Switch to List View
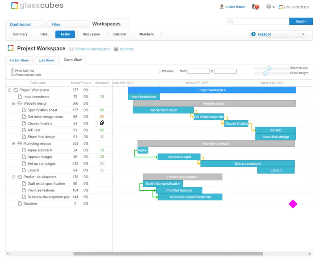Viewport: 319px width, 261px height. [x=46, y=60]
